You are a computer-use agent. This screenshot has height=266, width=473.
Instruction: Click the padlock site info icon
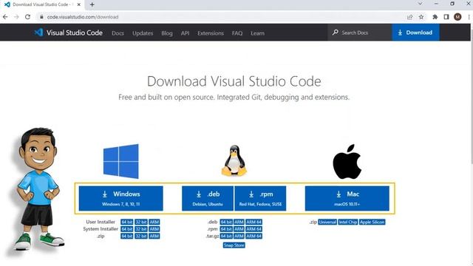pyautogui.click(x=41, y=17)
